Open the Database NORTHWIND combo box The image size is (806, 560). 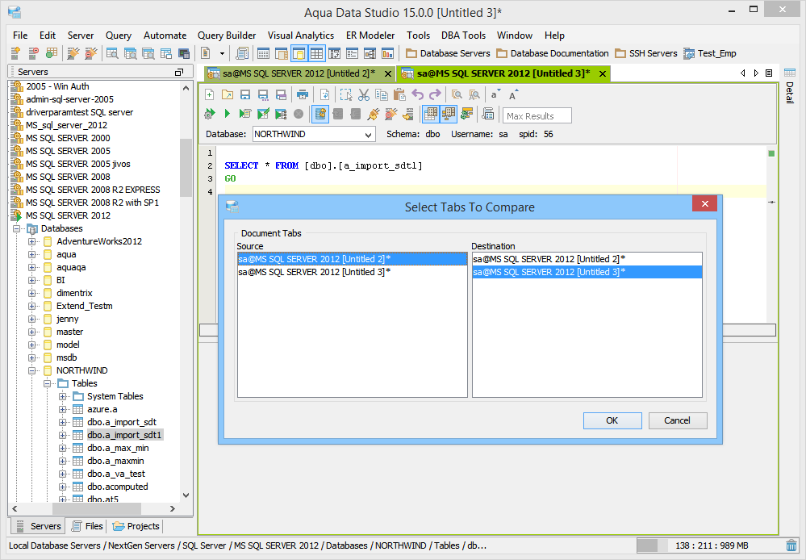tap(313, 134)
